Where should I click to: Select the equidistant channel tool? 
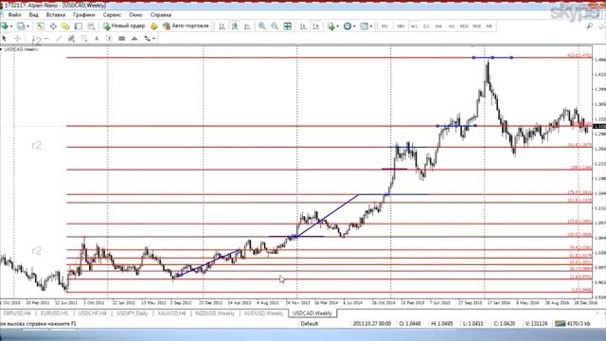pos(71,39)
